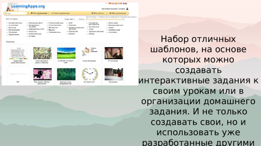Select category 'Философия'

coord(113,23)
